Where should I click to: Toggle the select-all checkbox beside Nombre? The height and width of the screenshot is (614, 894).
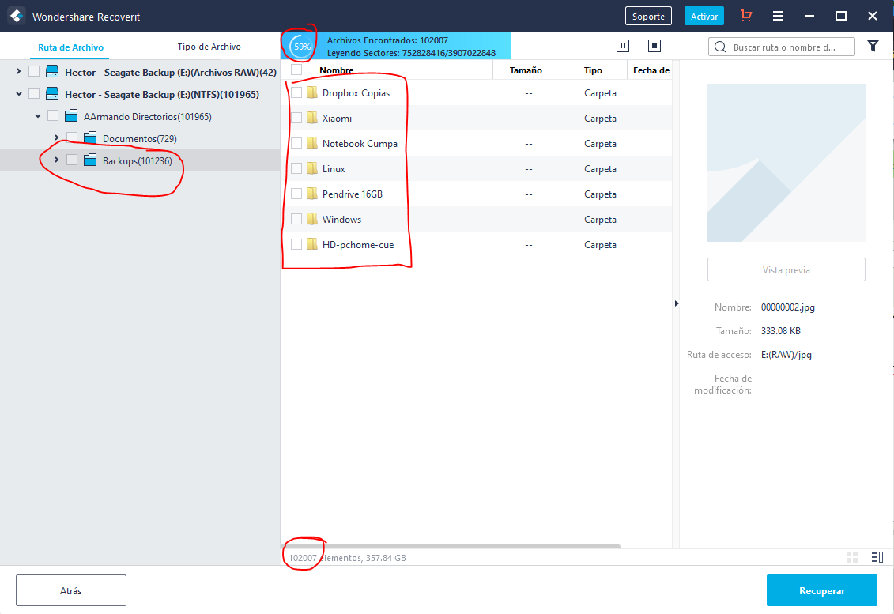tap(296, 70)
